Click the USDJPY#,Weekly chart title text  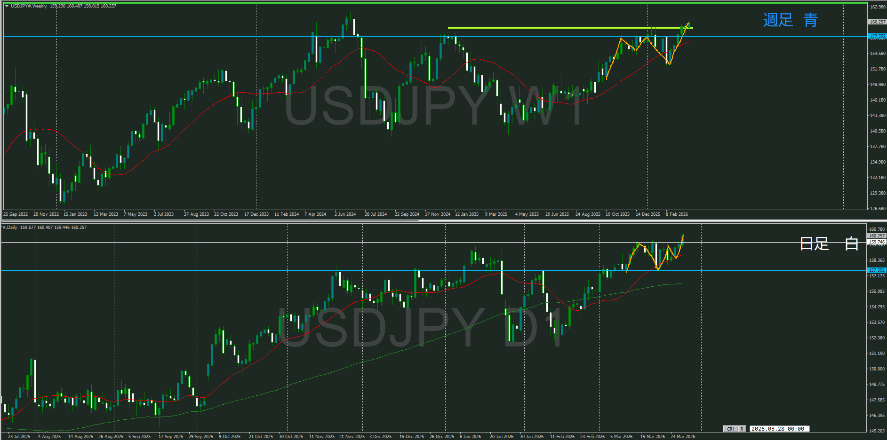(29, 6)
